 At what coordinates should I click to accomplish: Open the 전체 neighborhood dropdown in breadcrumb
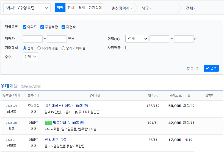pyautogui.click(x=191, y=8)
